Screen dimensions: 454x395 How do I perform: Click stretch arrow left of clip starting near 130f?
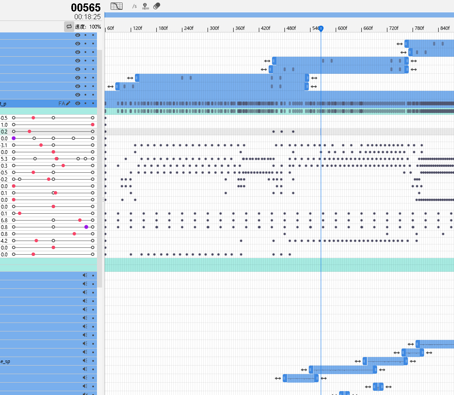pyautogui.click(x=130, y=78)
